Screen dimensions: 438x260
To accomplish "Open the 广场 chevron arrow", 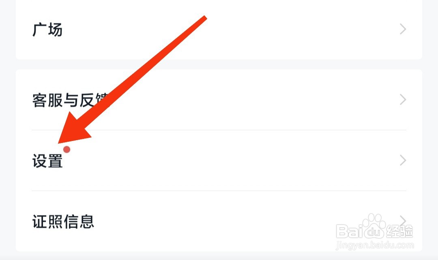I will [403, 29].
